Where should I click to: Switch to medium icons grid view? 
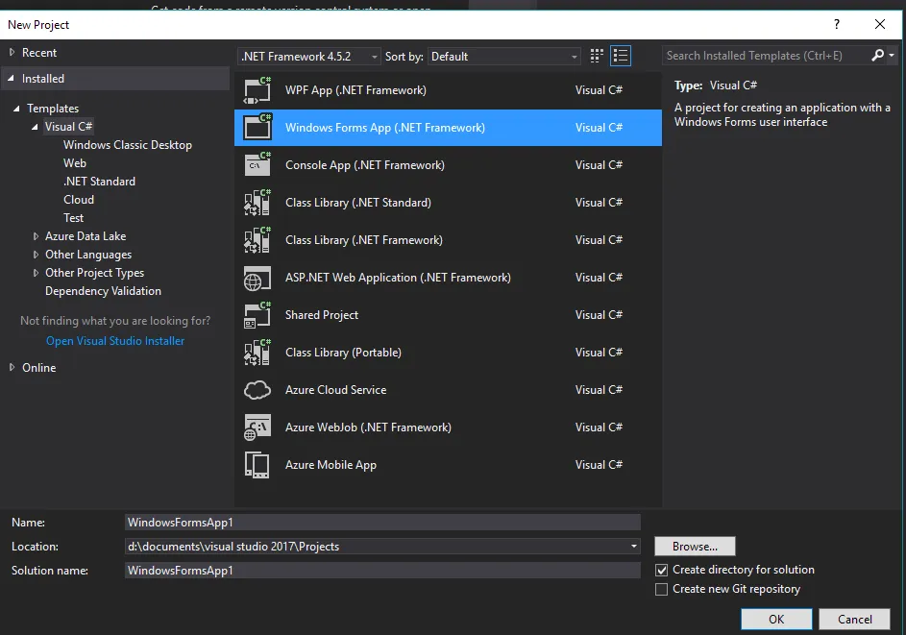pos(597,56)
